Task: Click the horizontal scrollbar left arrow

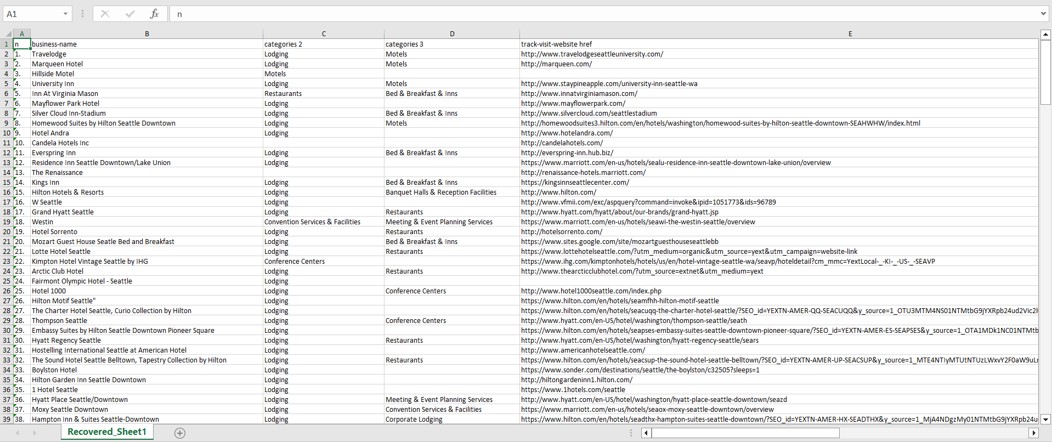Action: [646, 433]
